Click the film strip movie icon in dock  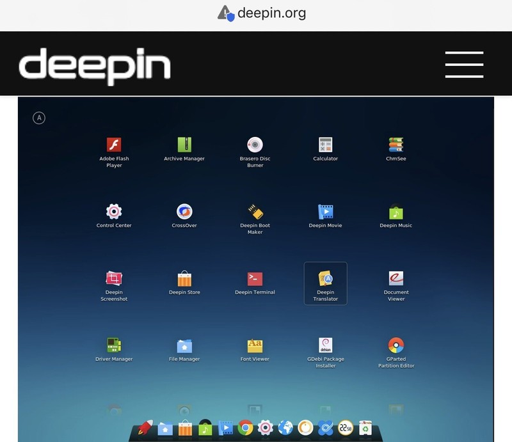pyautogui.click(x=225, y=428)
